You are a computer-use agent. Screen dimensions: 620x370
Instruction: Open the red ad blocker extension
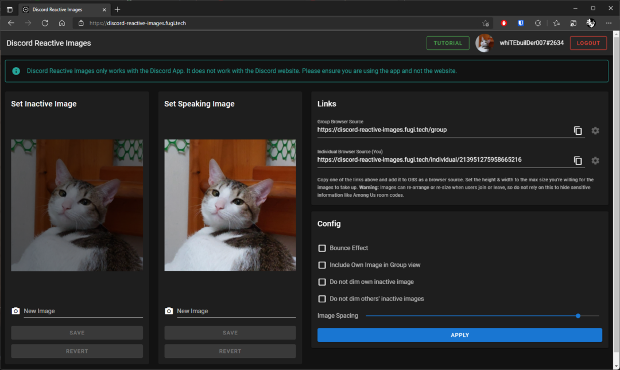point(504,23)
